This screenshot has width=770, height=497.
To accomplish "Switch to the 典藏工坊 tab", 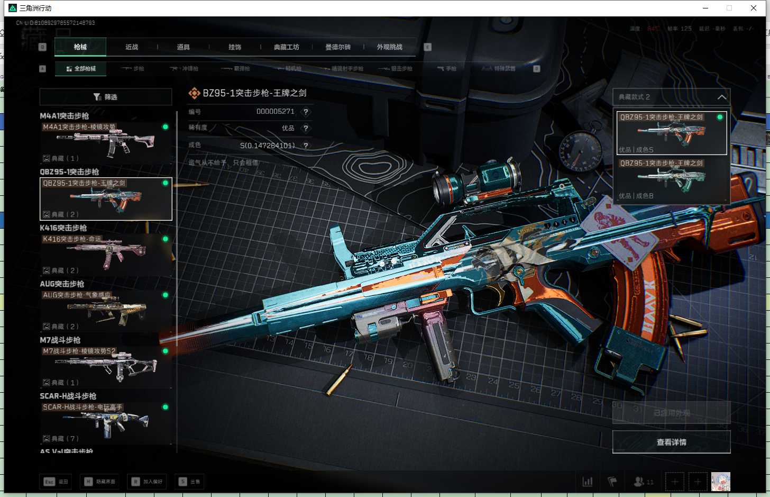I will pyautogui.click(x=286, y=47).
